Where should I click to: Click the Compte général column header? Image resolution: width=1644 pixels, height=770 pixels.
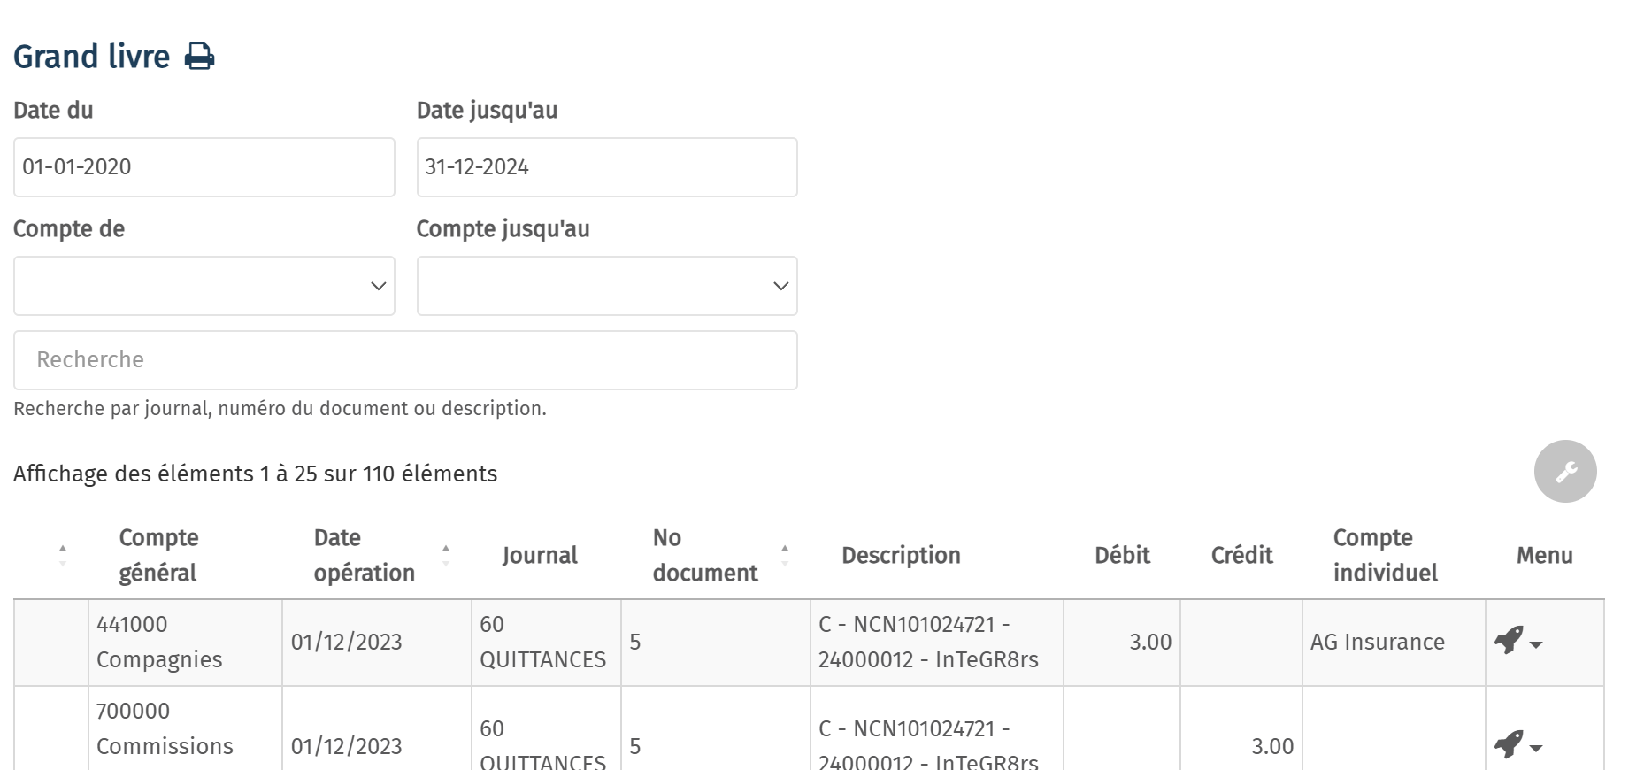(159, 555)
